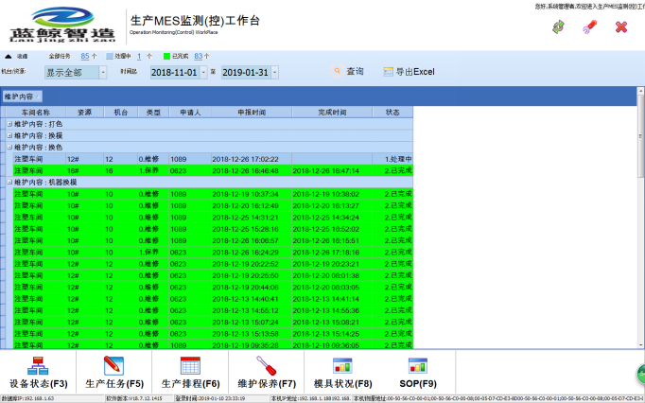Open the start date 2018-11-01 dropdown arrow
Viewport: 645px width, 403px height.
tap(203, 73)
